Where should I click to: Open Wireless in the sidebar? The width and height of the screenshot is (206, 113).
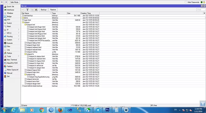10,13
